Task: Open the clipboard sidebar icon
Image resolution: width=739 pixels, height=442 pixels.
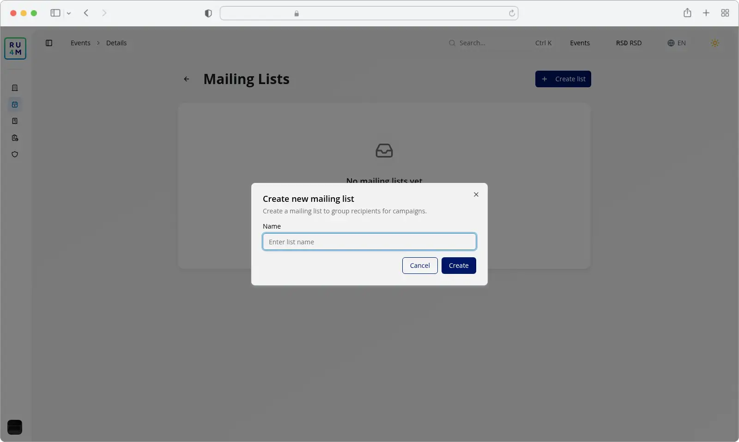Action: (15, 138)
